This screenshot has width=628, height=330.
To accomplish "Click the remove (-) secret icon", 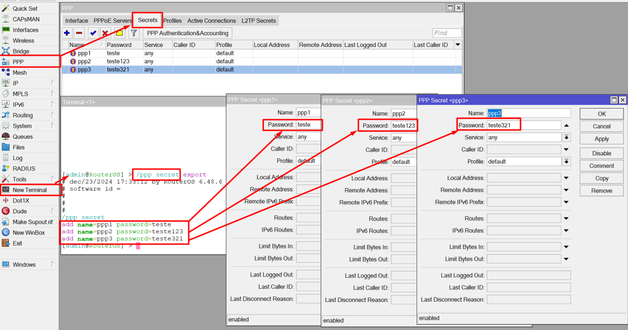I will tap(79, 33).
